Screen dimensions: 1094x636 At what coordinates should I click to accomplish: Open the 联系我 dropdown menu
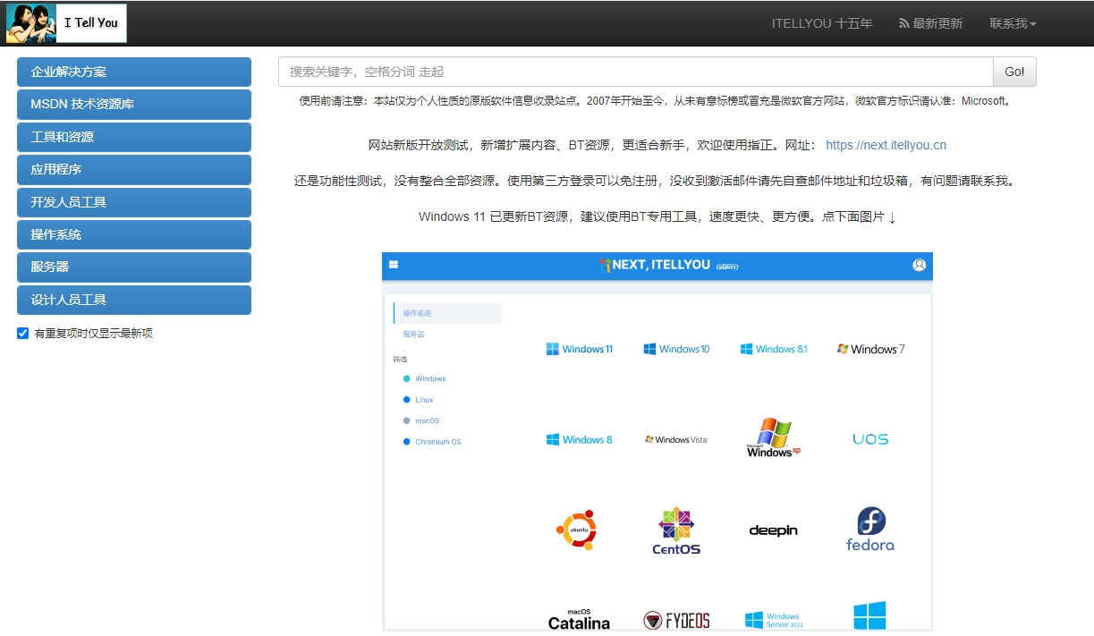(1013, 23)
